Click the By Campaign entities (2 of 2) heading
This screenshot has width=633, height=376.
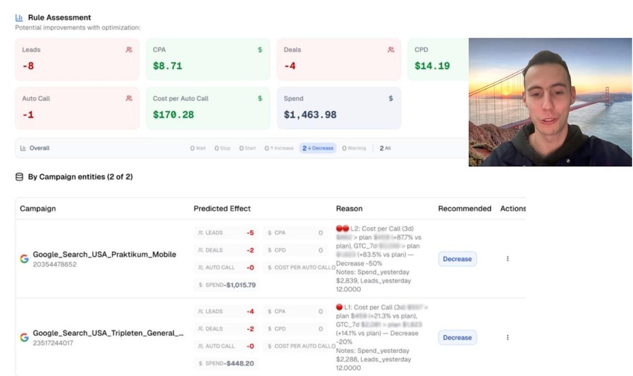[x=80, y=177]
